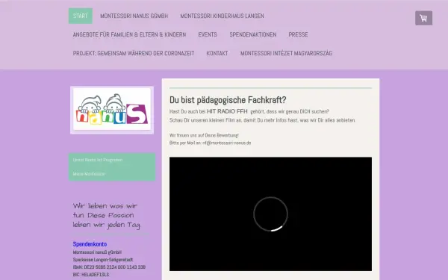Click the HIT RADIO FFH text
This screenshot has height=280, width=448.
coord(227,111)
